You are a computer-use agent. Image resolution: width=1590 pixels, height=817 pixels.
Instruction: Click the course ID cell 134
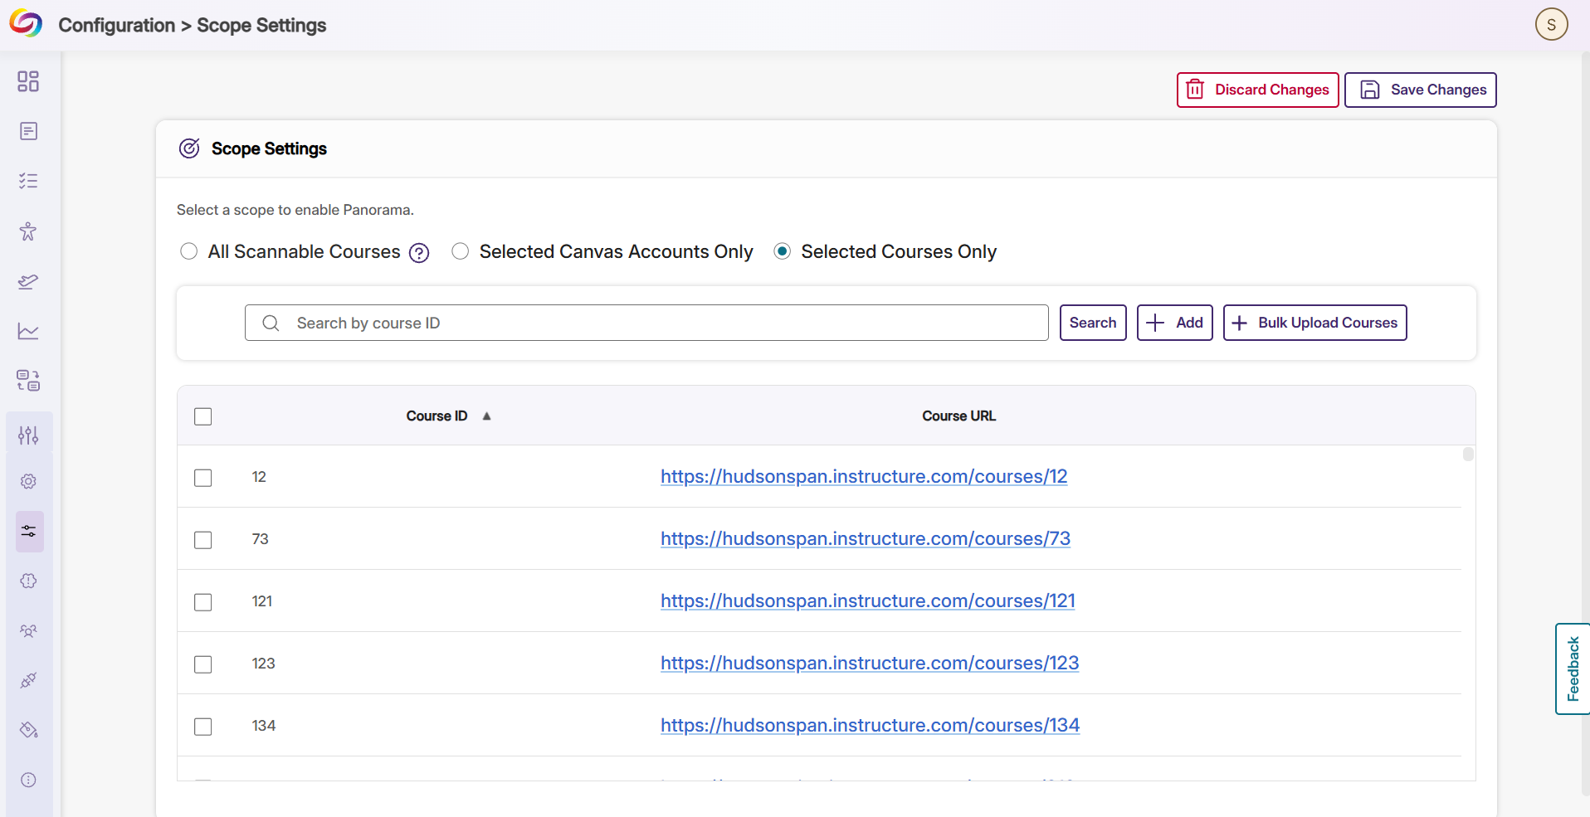(x=263, y=726)
